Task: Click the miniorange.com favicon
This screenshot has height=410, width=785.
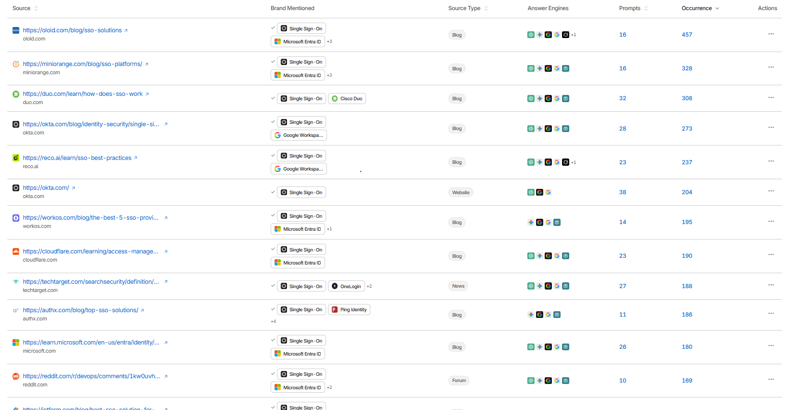Action: point(16,64)
